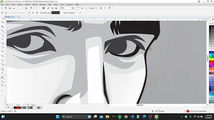
Task: Open the document palette flyout arrow
Action: pyautogui.click(x=6, y=108)
